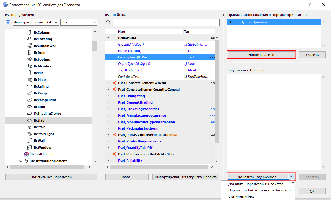The width and height of the screenshot is (331, 200).
Task: Click the link icon beside Pset_ManufacturerOccurrence
Action: [x=212, y=115]
